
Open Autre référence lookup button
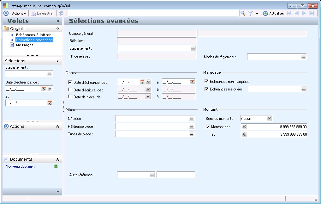tap(152, 175)
